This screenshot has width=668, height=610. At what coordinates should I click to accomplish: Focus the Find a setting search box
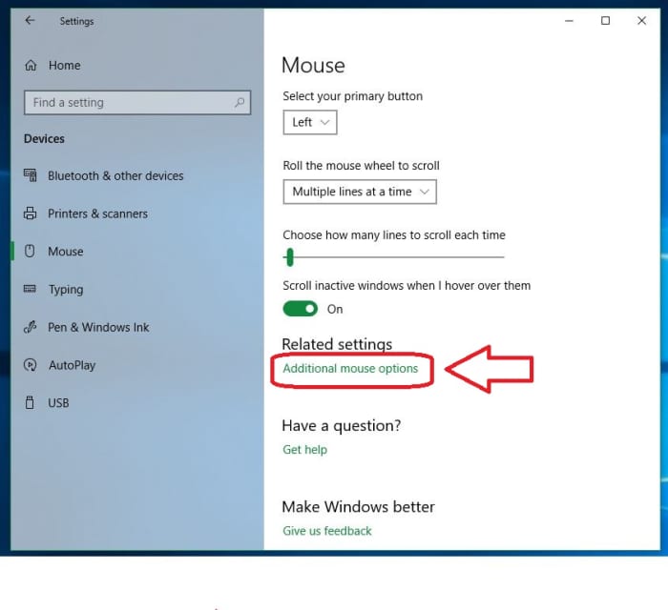(x=137, y=102)
